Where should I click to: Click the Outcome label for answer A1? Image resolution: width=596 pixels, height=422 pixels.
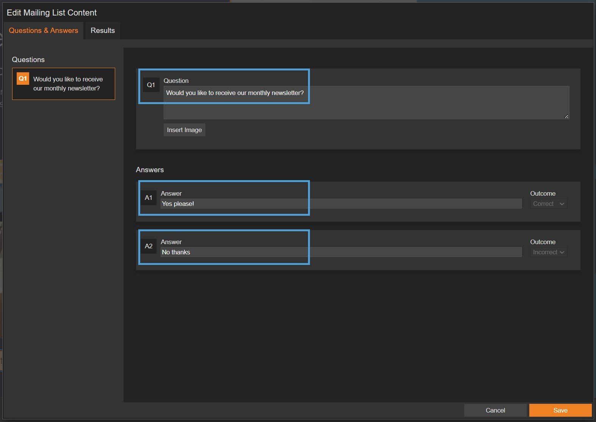(543, 193)
